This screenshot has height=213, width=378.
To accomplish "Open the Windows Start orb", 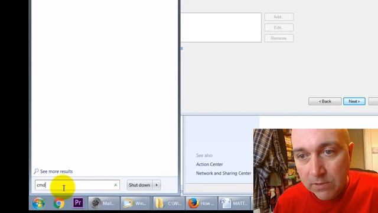I will pyautogui.click(x=38, y=203).
